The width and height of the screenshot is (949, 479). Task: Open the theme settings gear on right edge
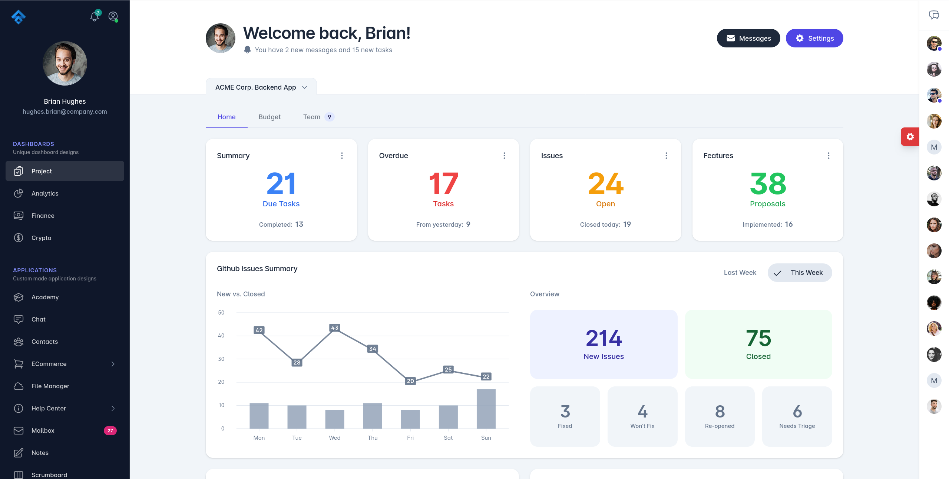coord(910,137)
